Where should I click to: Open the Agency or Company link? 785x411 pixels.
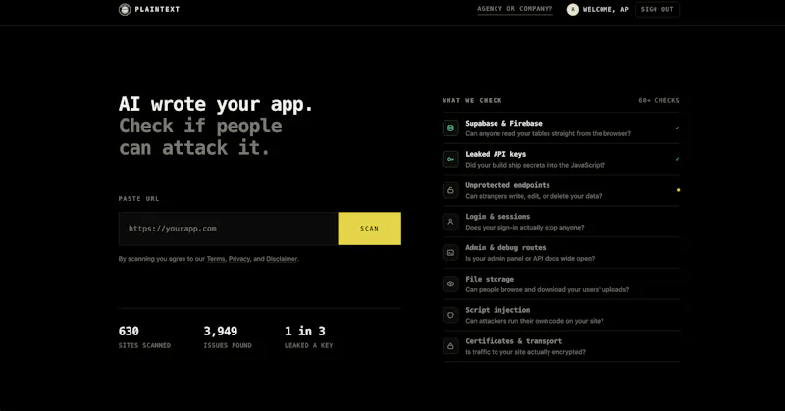(514, 9)
